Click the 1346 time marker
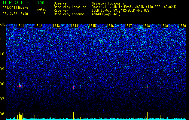This screenshot has width=189, height=120. (110, 26)
